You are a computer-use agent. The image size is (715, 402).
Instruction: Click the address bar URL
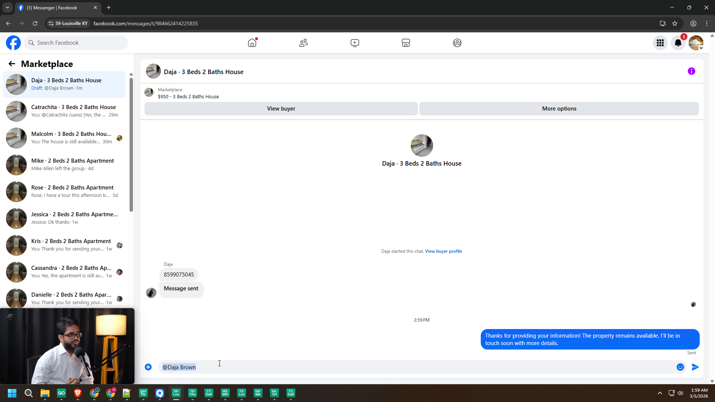pos(146,23)
